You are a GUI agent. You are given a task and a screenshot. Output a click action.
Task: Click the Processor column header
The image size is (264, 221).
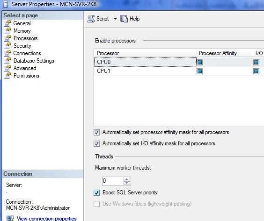(145, 53)
